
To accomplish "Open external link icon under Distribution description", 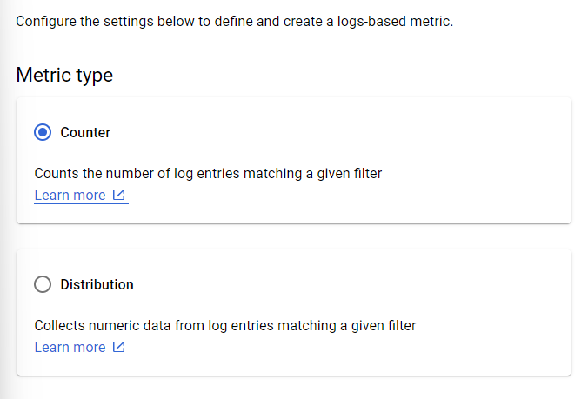I will (x=119, y=348).
